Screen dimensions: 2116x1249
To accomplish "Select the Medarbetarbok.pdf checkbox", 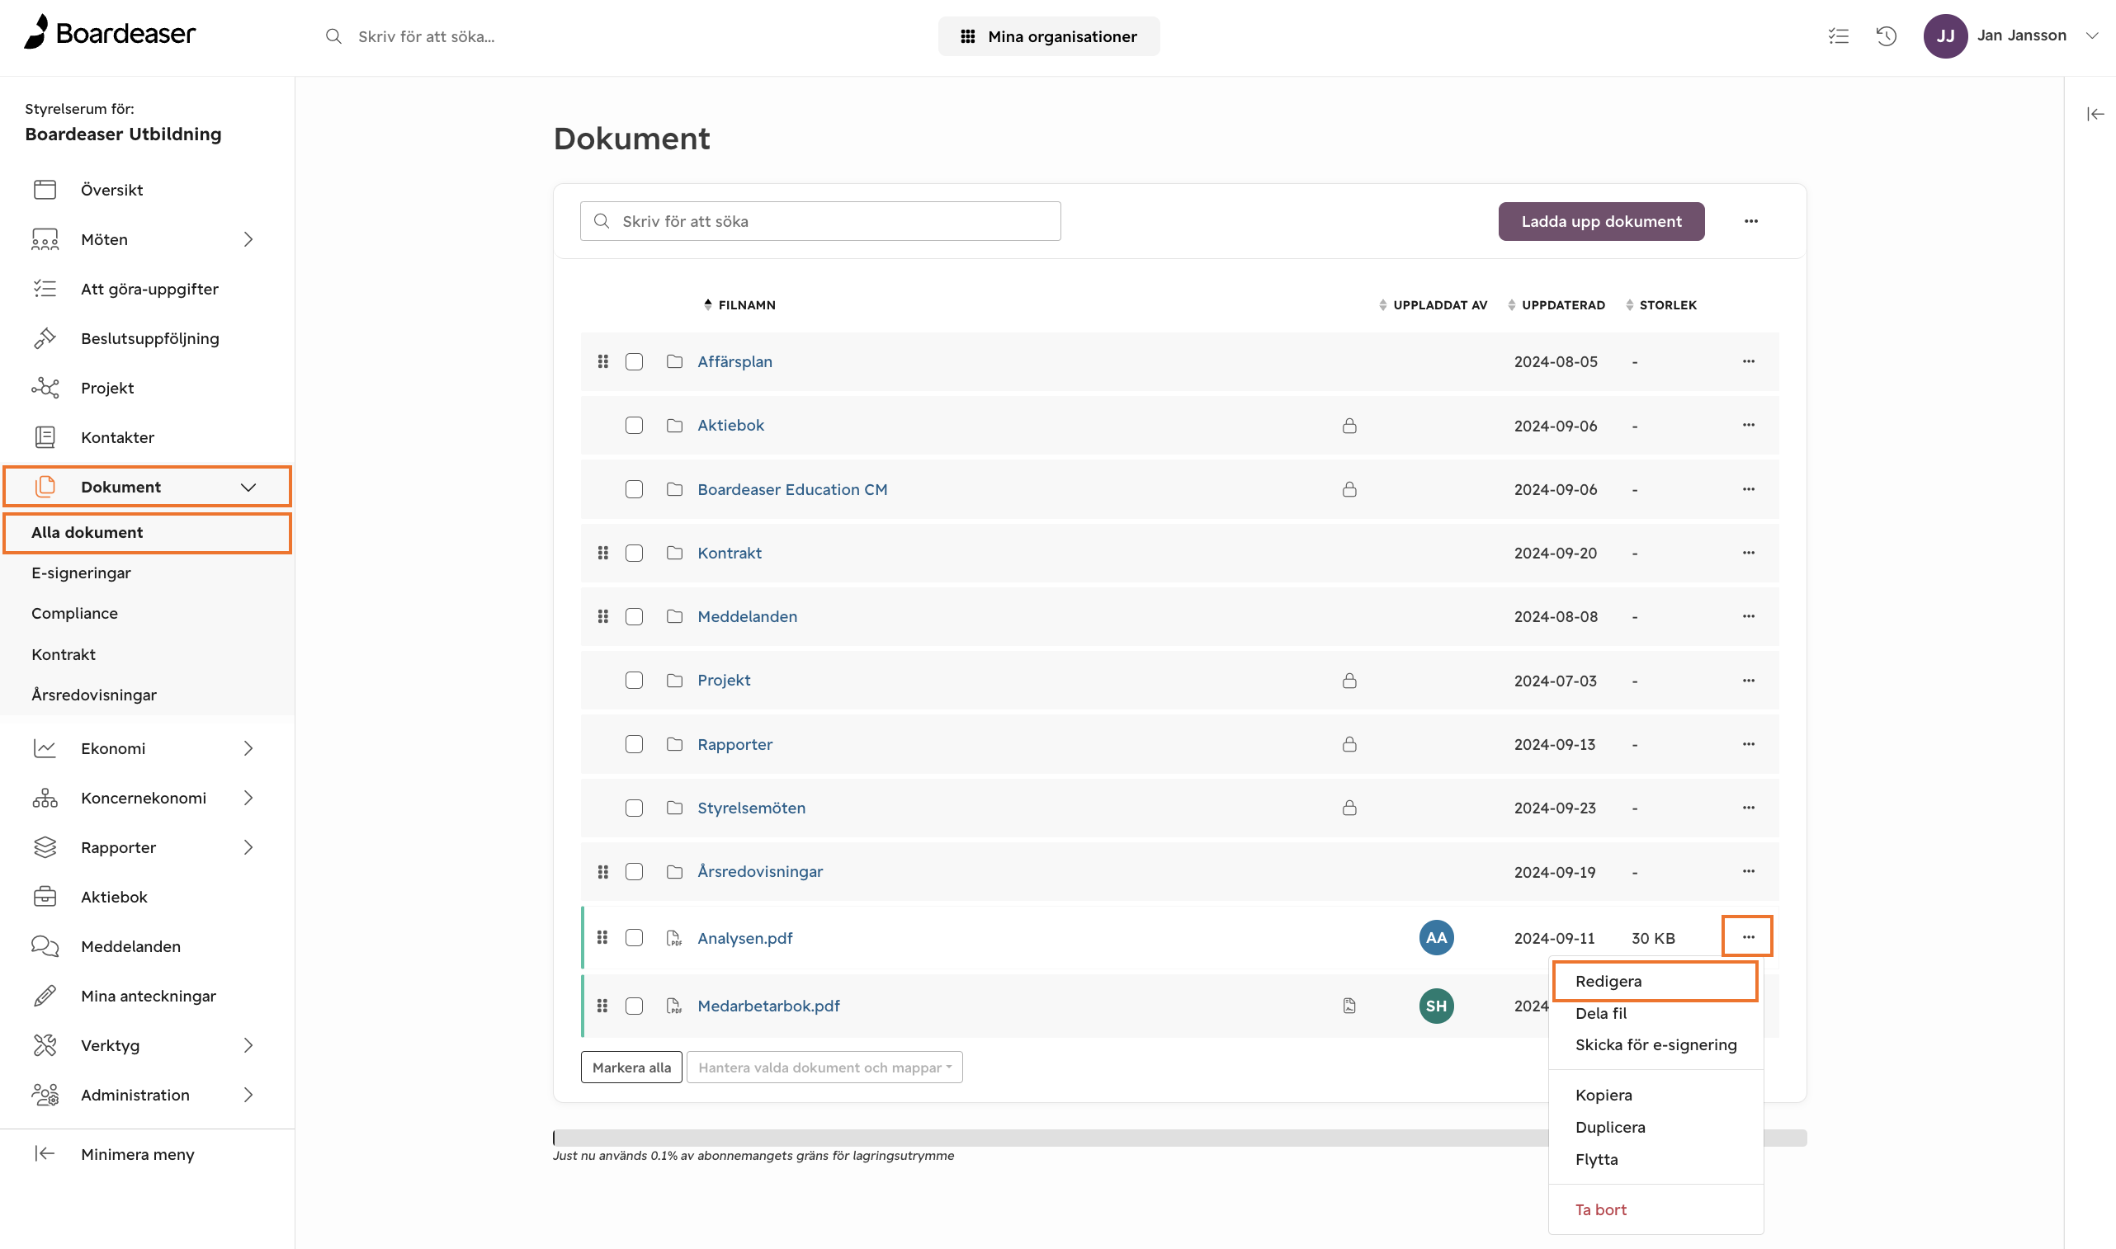I will [634, 1006].
